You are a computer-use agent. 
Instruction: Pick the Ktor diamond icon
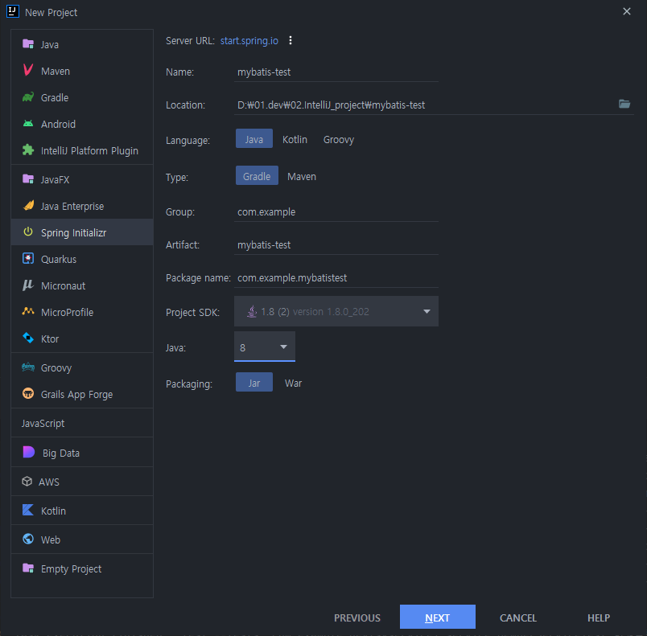[28, 338]
